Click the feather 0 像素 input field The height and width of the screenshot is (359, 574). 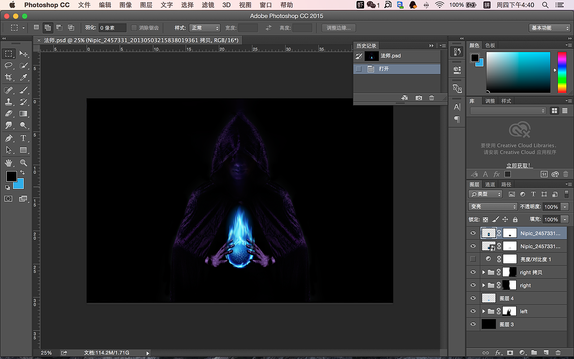pos(112,28)
